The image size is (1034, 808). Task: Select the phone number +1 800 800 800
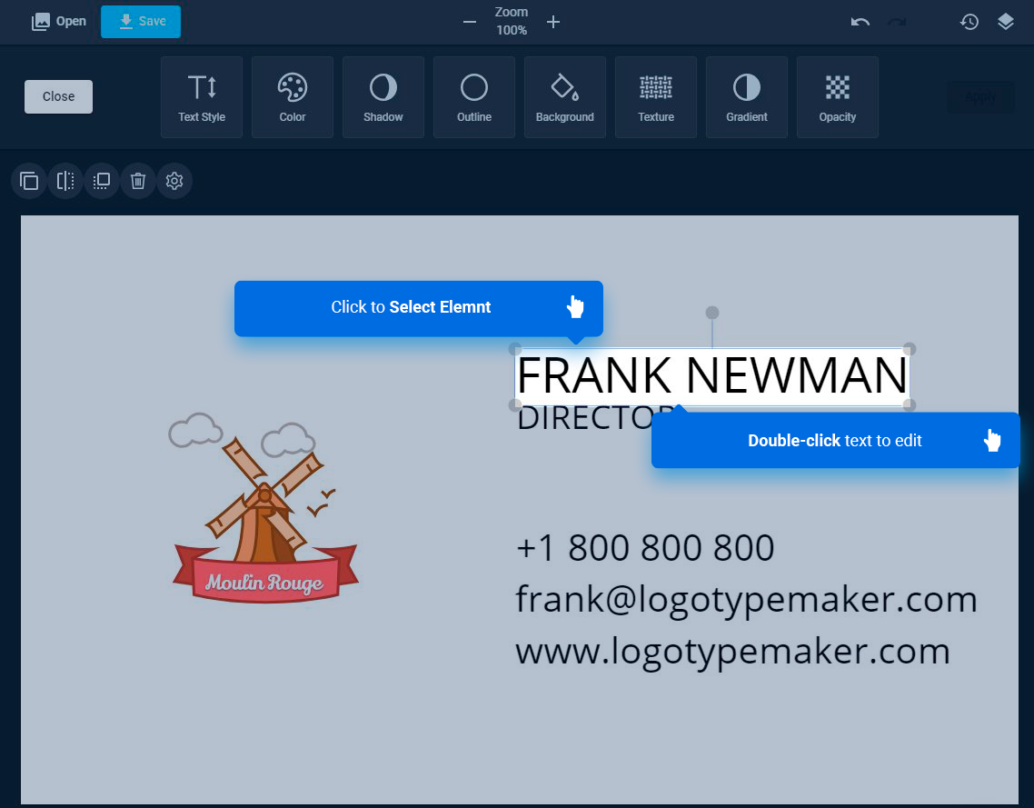[645, 547]
